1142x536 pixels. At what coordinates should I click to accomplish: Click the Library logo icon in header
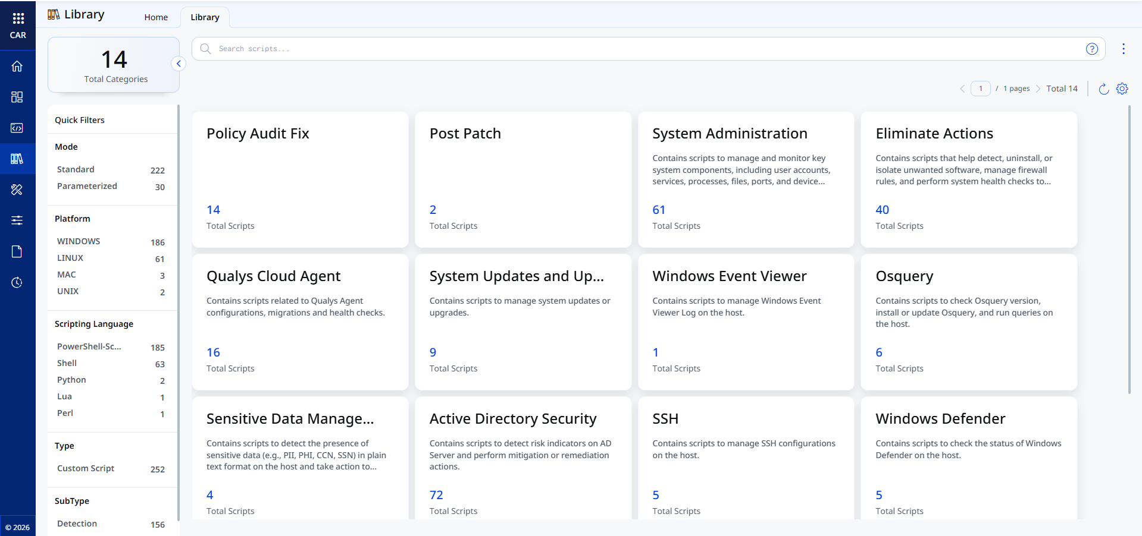(x=54, y=14)
